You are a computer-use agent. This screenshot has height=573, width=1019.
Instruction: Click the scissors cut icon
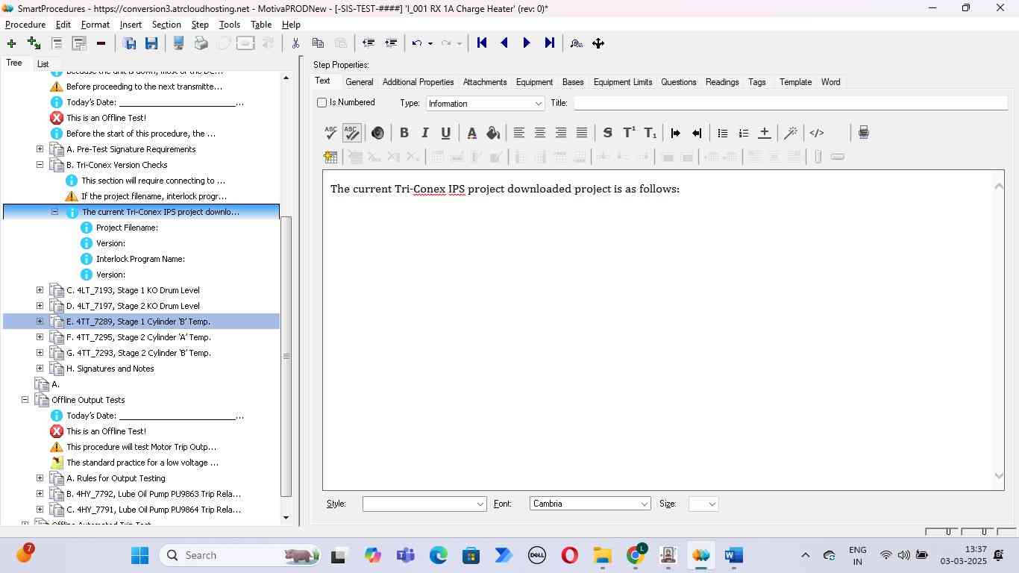coord(295,43)
